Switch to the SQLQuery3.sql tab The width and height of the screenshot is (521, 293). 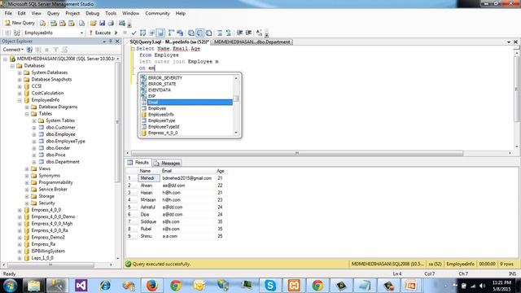169,42
